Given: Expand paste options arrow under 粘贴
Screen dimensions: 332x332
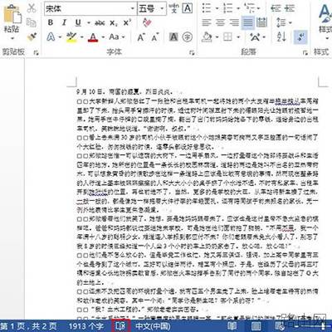Looking at the screenshot, I should [x=12, y=38].
